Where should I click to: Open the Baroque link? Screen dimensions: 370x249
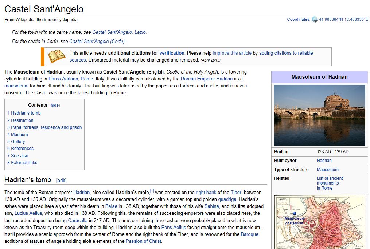click(249, 234)
